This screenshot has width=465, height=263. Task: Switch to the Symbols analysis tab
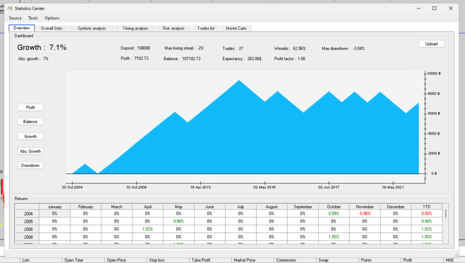(91, 28)
